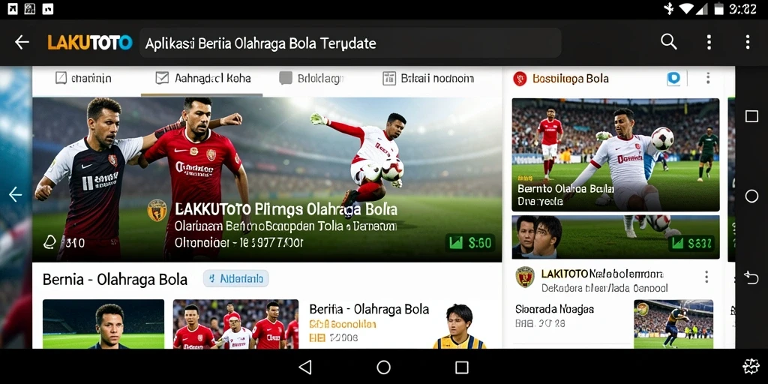The height and width of the screenshot is (384, 768).
Task: Tap the gear icon in bottom right corner
Action: [x=751, y=366]
